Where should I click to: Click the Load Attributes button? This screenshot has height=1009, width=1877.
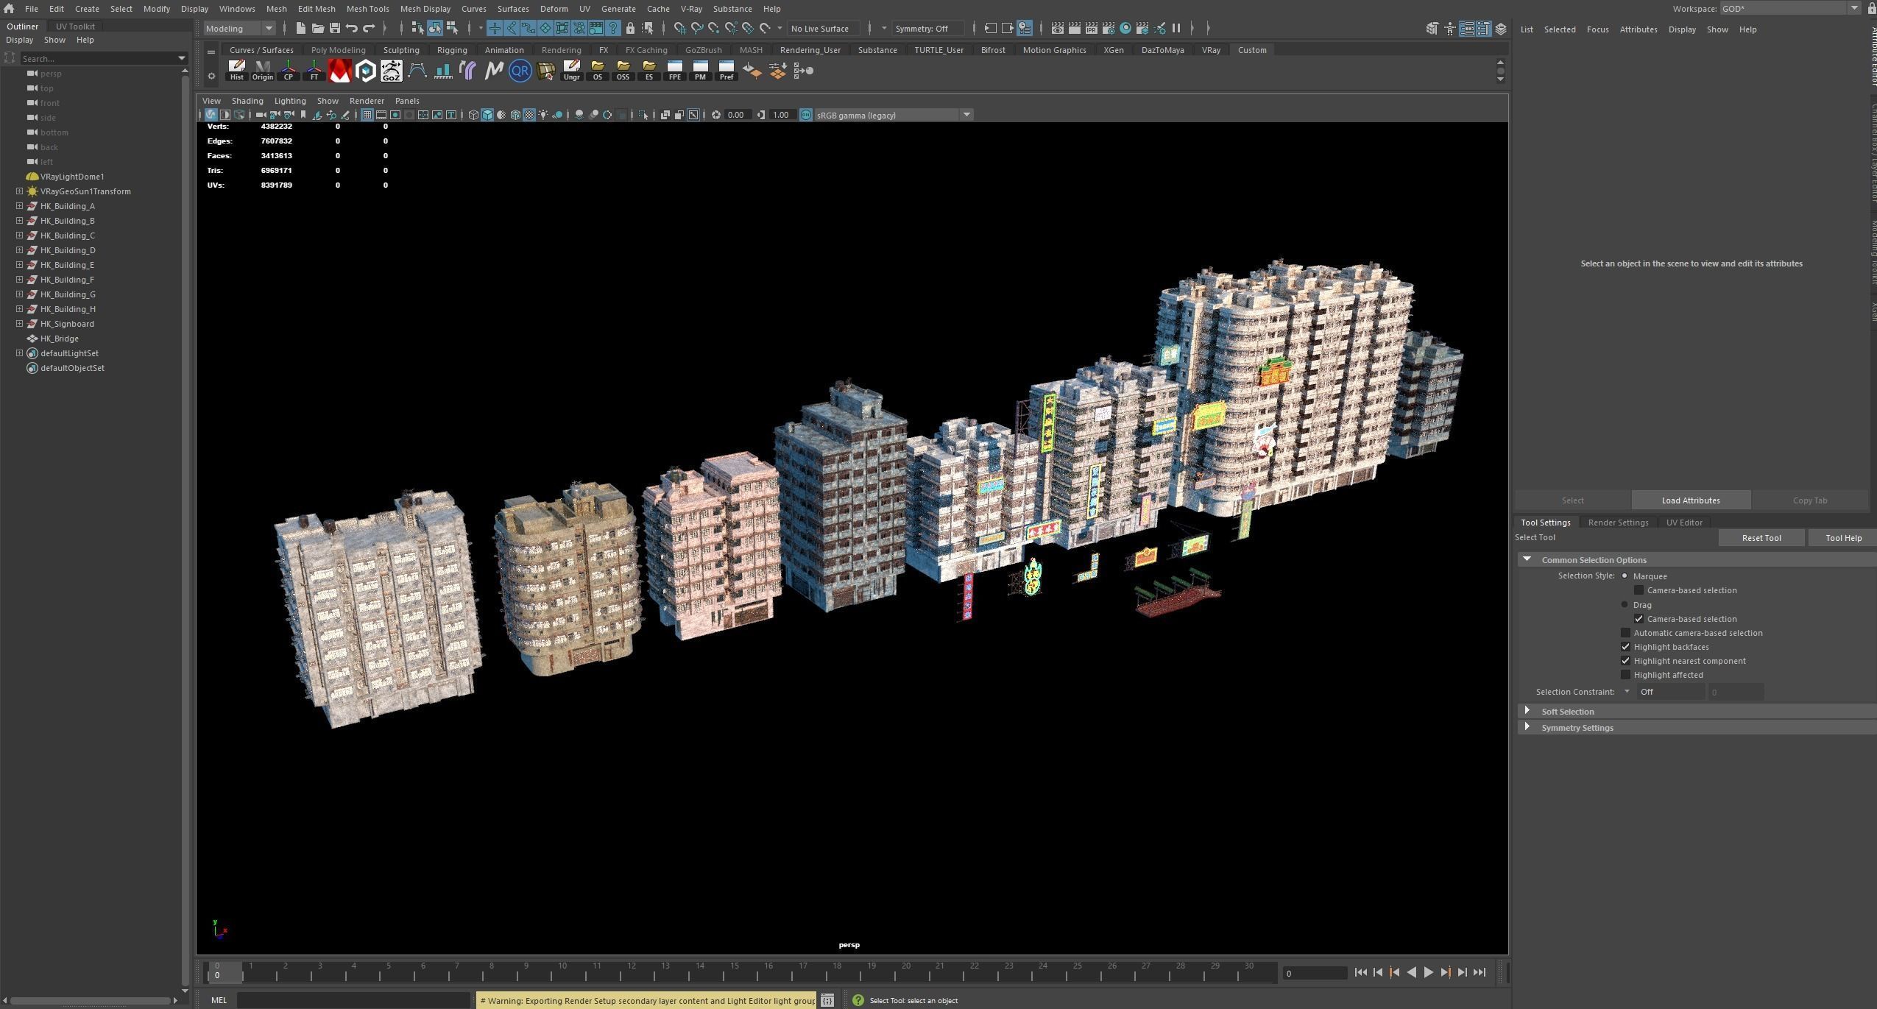point(1690,500)
